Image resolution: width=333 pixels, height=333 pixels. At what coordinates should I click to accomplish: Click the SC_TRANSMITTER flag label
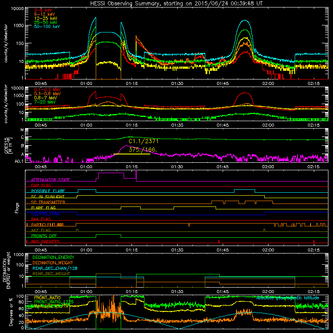tap(48, 202)
